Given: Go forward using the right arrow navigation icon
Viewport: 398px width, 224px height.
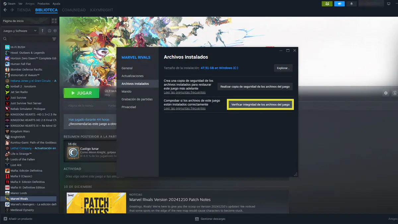Looking at the screenshot, I should click(12, 10).
